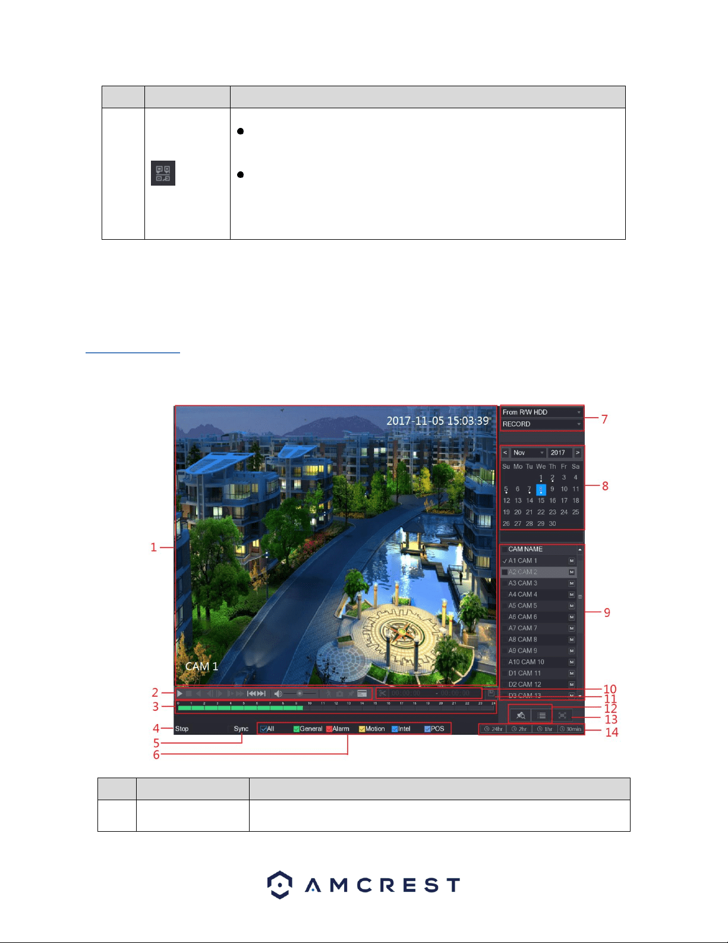Click the slow playback icon
Viewport: 728px width, 943px height.
229,694
